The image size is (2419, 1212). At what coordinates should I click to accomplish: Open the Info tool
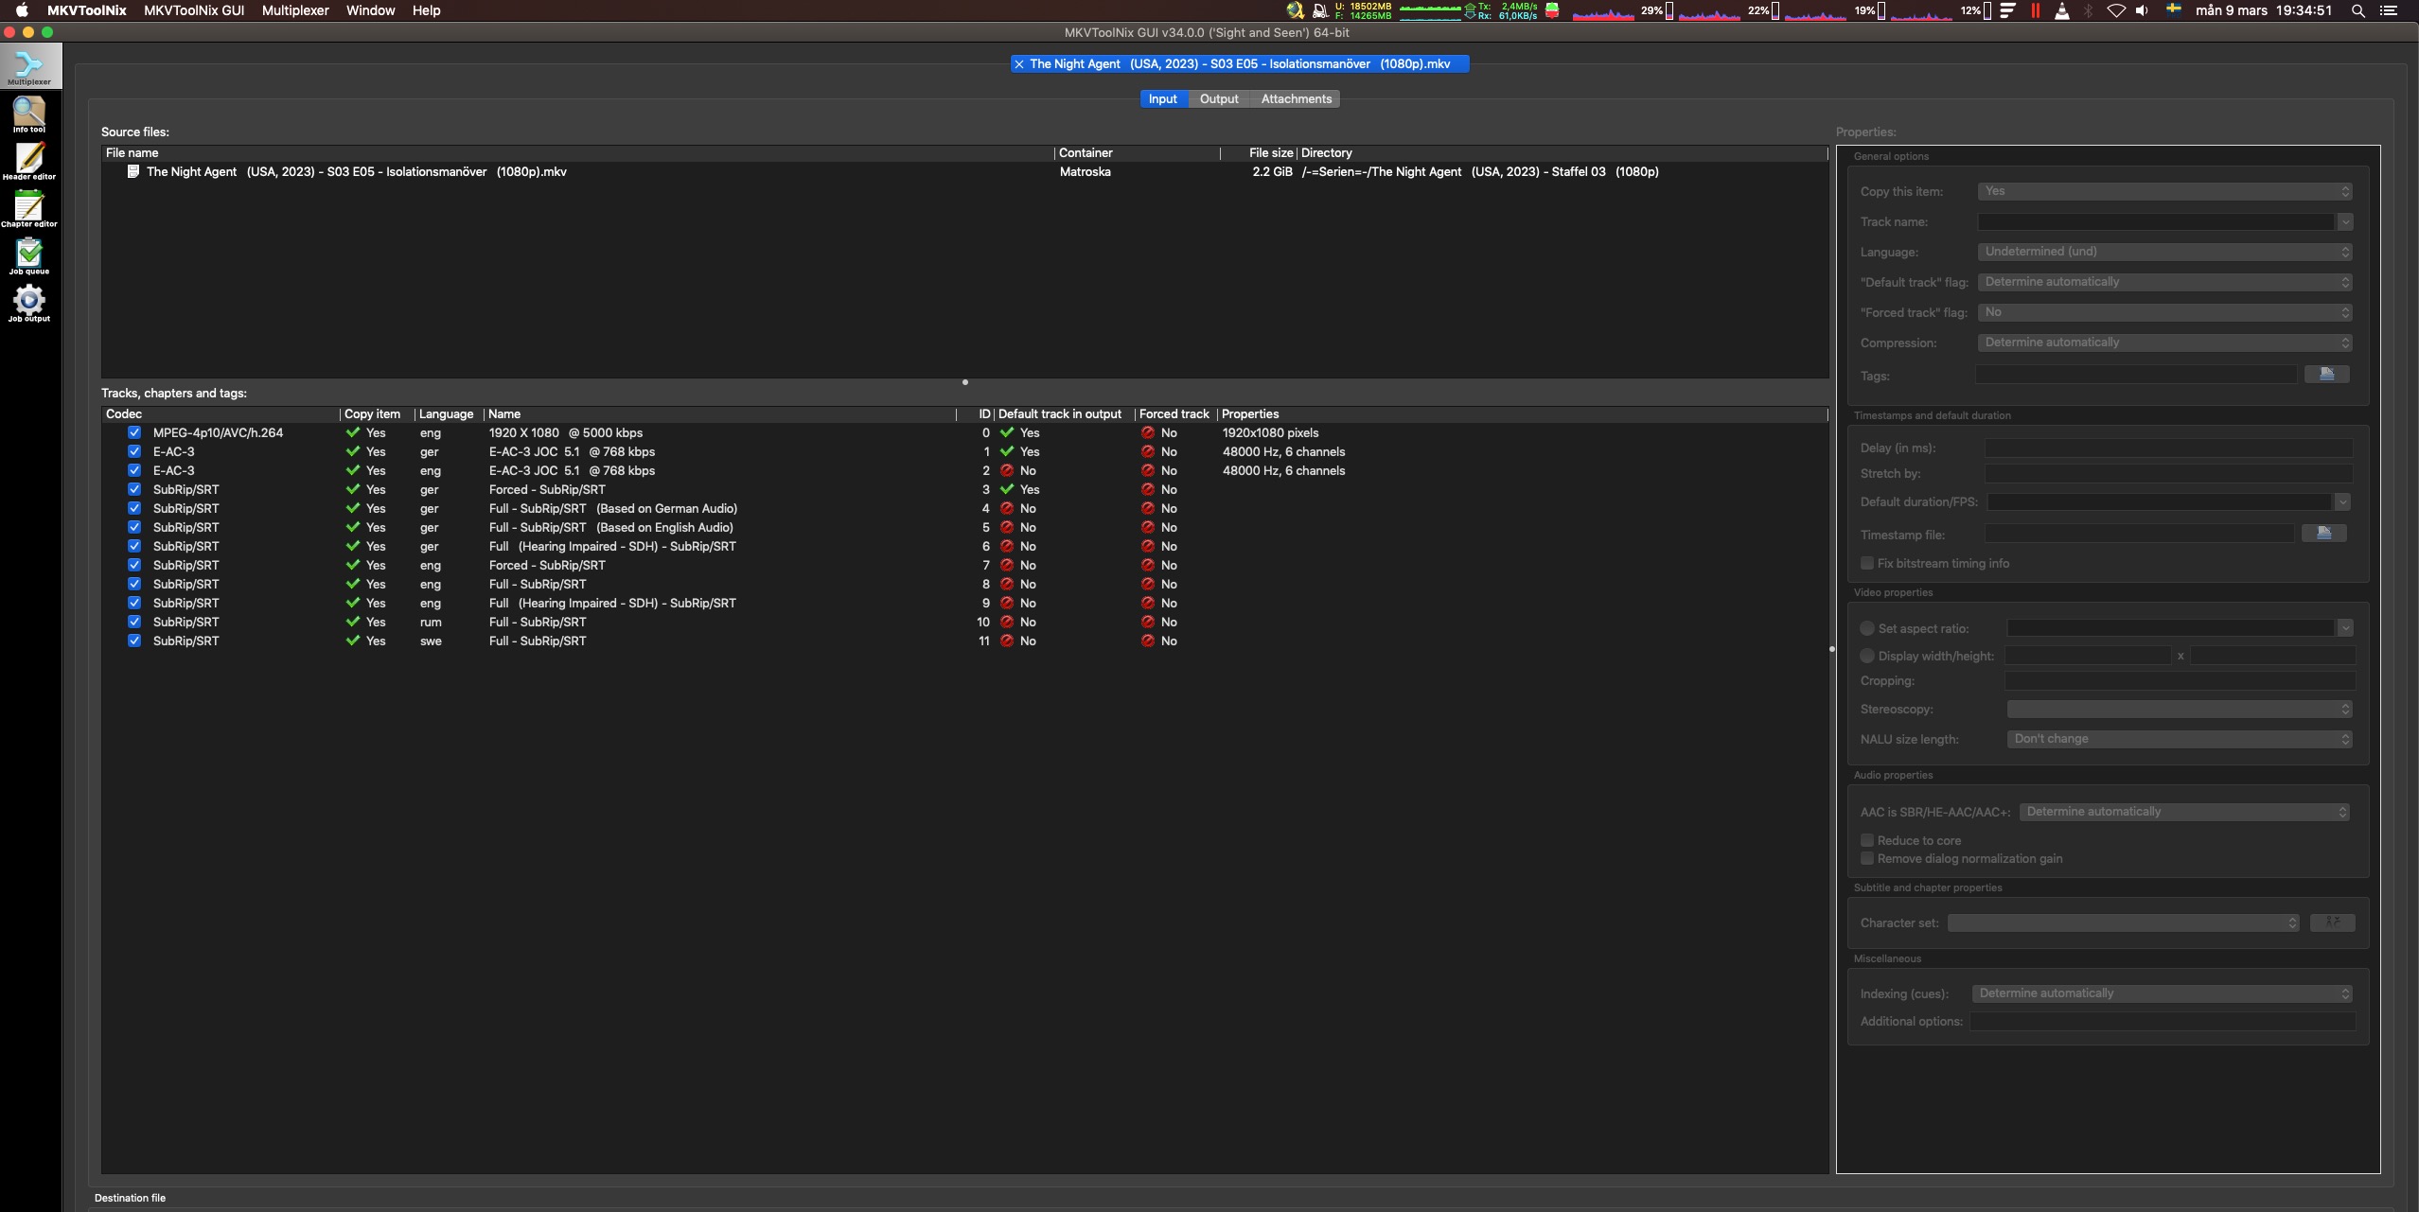click(28, 114)
